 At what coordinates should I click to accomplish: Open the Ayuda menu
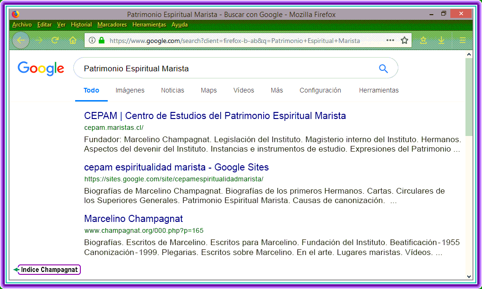pos(180,25)
